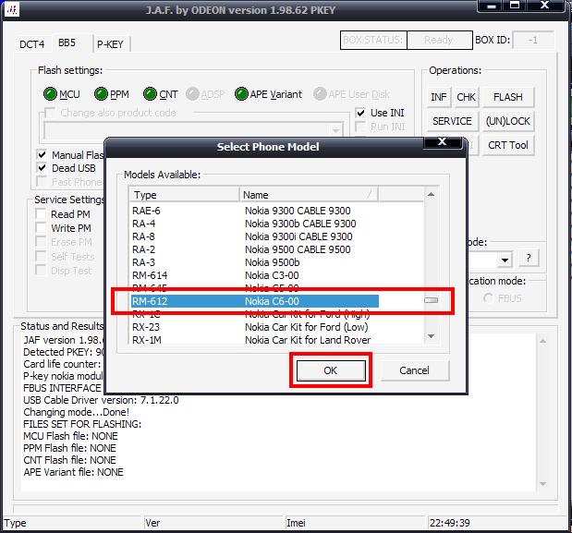Select the RA-8 Nokia 9300i row
The width and height of the screenshot is (572, 533).
(255, 236)
